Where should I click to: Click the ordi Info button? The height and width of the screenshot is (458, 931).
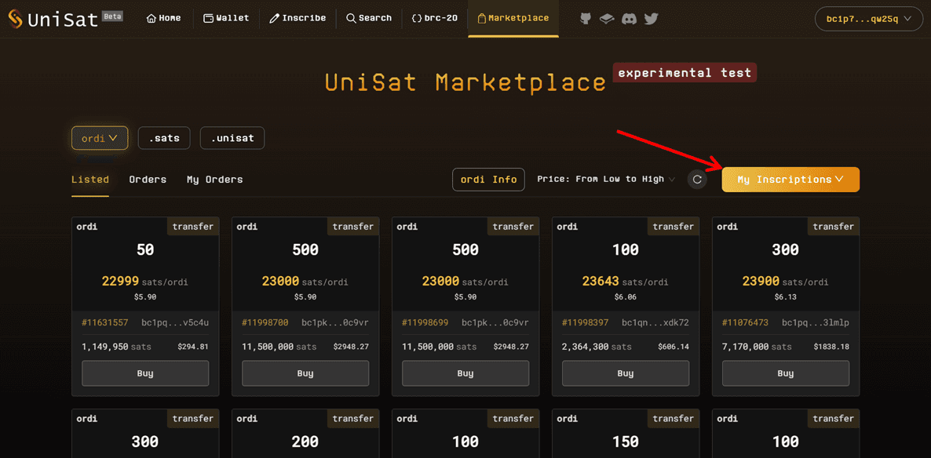(488, 180)
